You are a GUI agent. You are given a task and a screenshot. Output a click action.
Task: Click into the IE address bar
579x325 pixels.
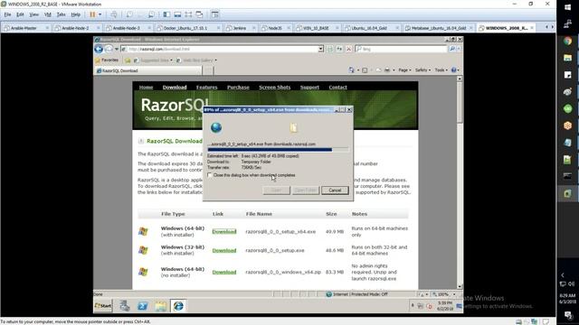[x=223, y=49]
